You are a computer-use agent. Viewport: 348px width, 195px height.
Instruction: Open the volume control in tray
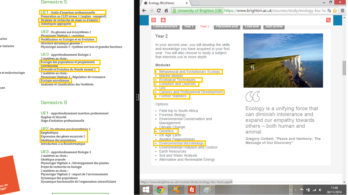[x=320, y=190]
